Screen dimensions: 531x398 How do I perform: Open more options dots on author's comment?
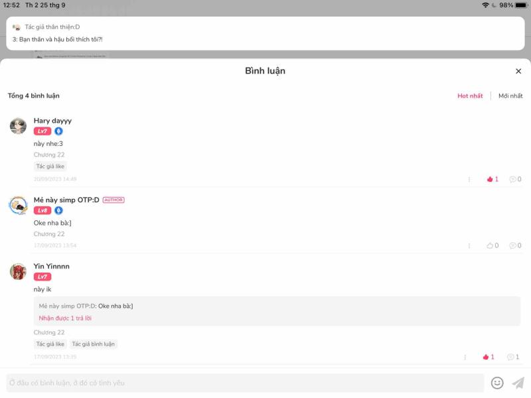[469, 245]
